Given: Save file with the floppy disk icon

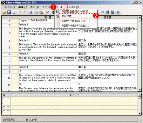Looking at the screenshot, I should 9,12.
